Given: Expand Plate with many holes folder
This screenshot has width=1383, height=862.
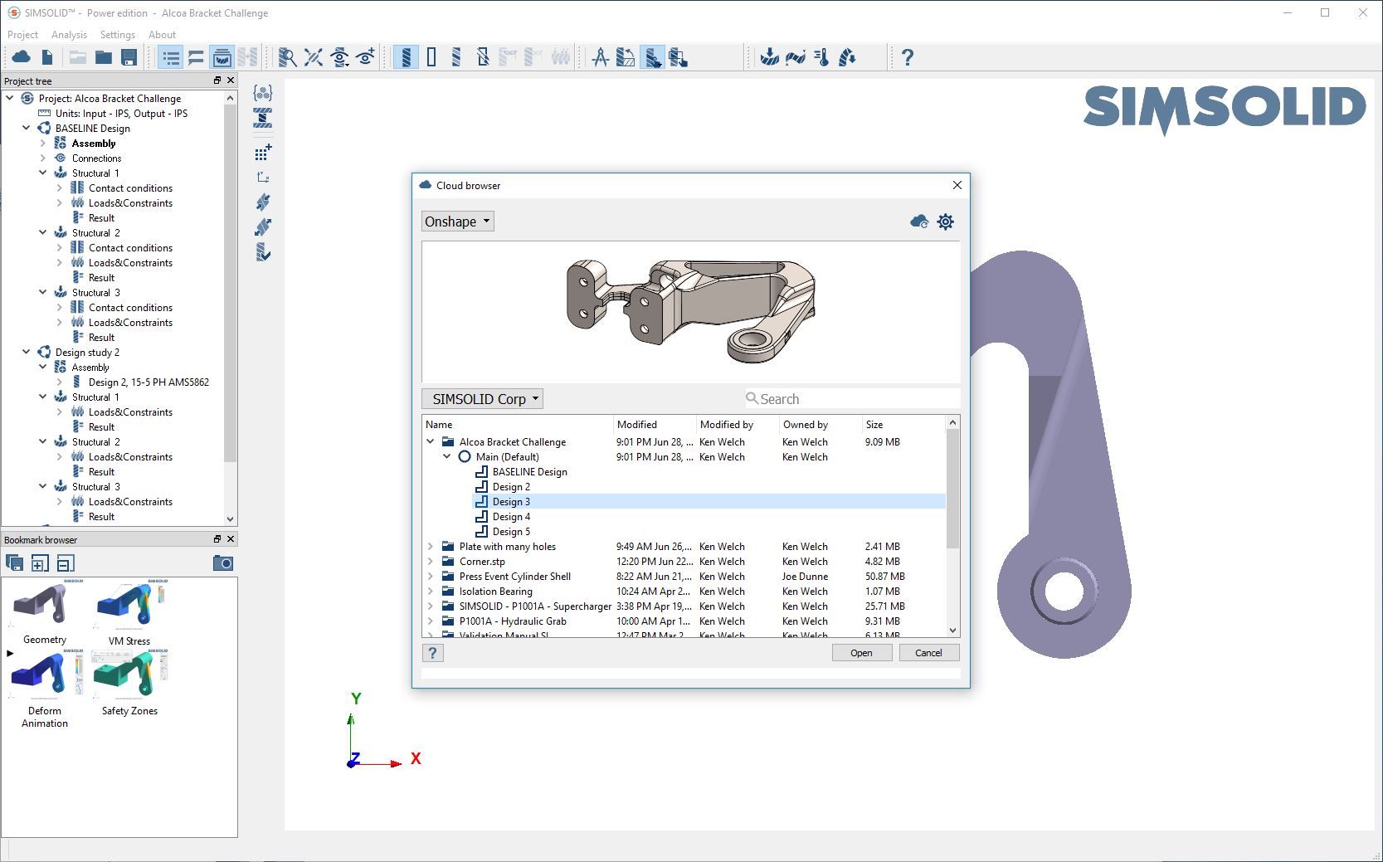Looking at the screenshot, I should coord(431,547).
